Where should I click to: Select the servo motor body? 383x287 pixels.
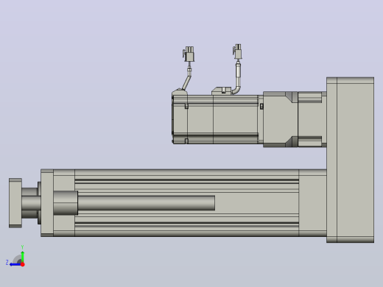pyautogui.click(x=217, y=119)
